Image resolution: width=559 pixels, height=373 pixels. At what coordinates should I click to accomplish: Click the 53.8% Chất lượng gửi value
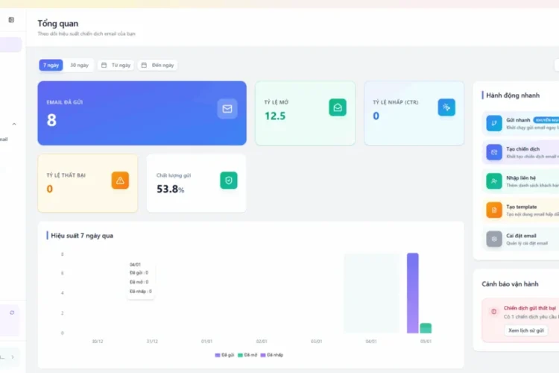(x=171, y=189)
